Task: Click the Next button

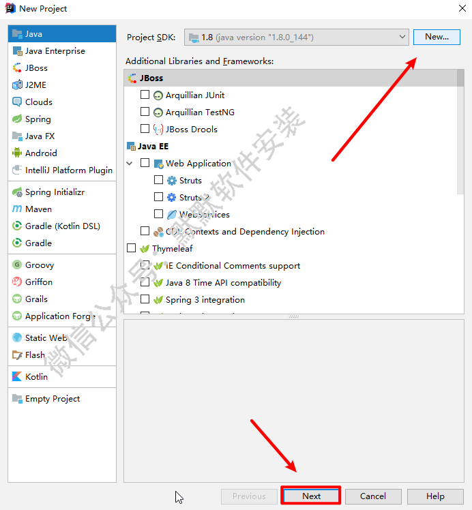Action: click(x=311, y=496)
